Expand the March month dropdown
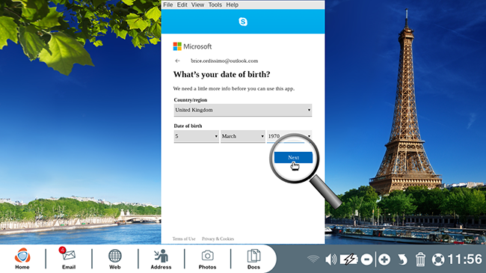The width and height of the screenshot is (486, 273). 243,136
